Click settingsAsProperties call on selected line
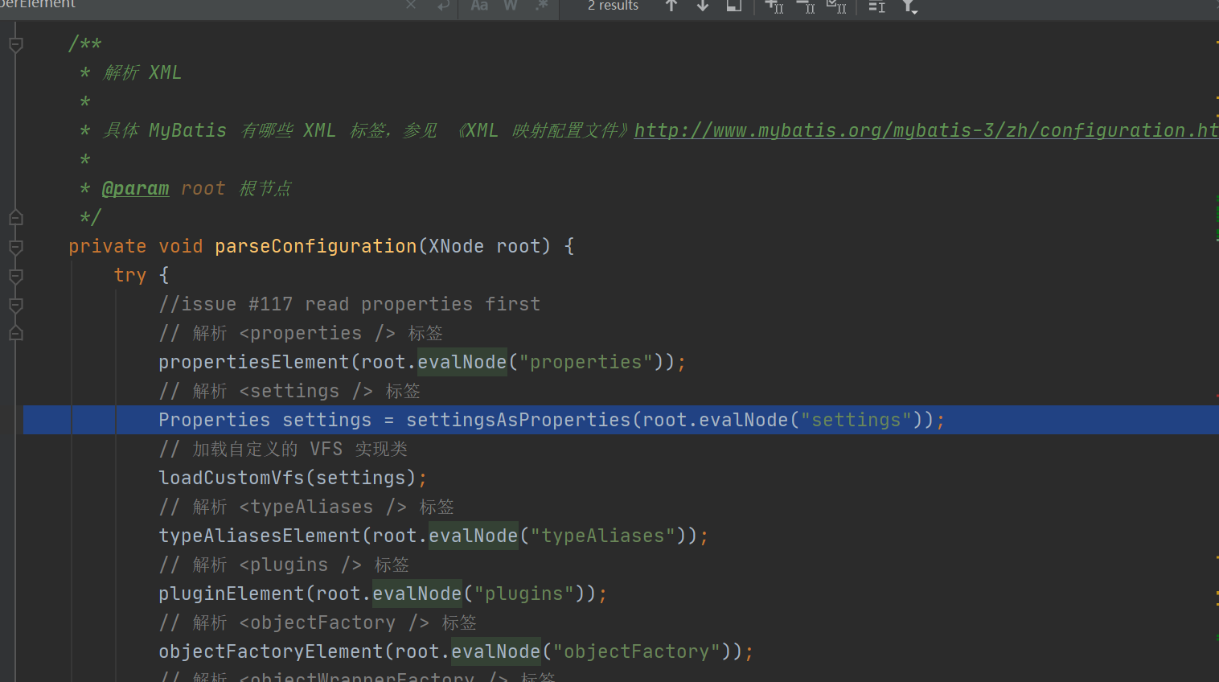Screen dimensions: 1219x682 [519, 420]
